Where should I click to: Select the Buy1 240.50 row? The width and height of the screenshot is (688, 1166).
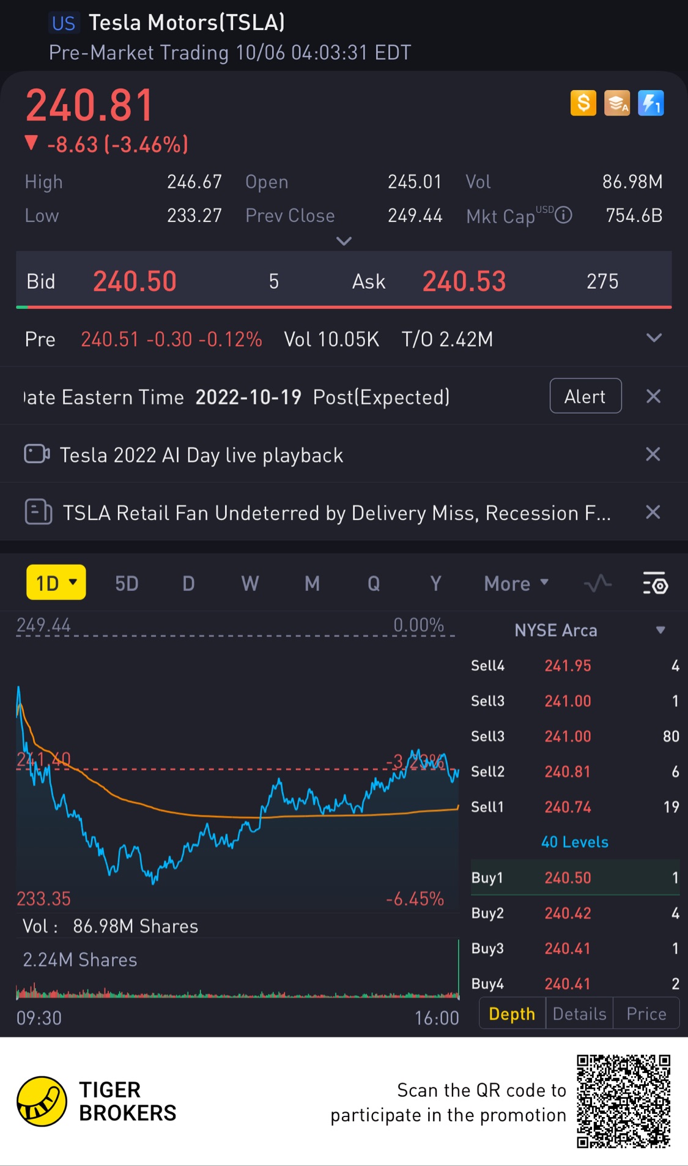pyautogui.click(x=575, y=877)
